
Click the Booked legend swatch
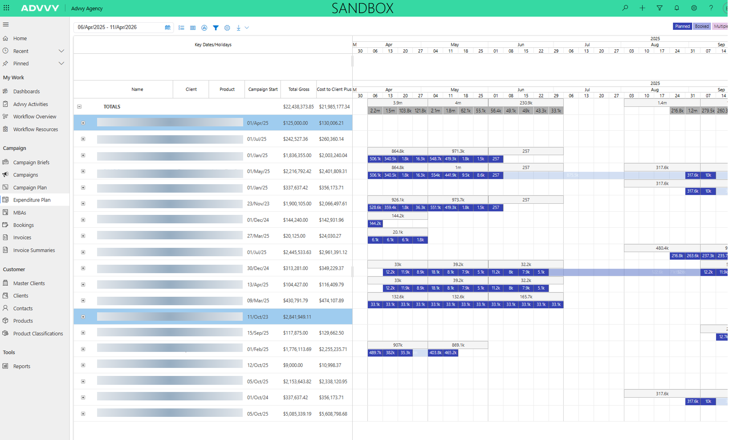coord(702,26)
